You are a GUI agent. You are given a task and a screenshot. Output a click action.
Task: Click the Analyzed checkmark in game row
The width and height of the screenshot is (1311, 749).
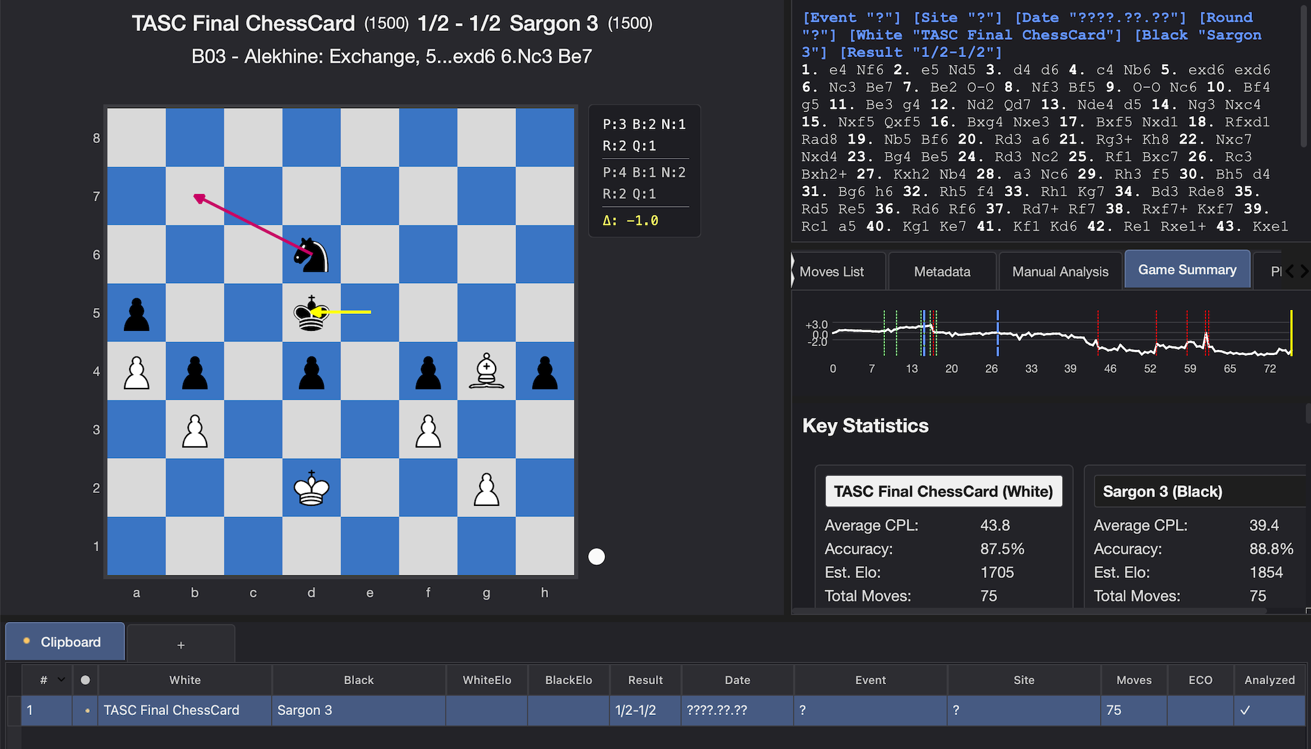1245,710
